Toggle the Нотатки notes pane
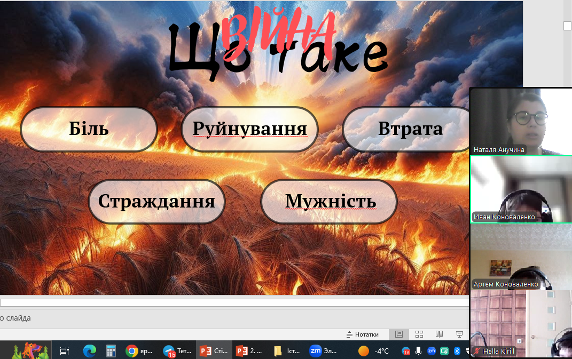The image size is (572, 359). pos(362,334)
